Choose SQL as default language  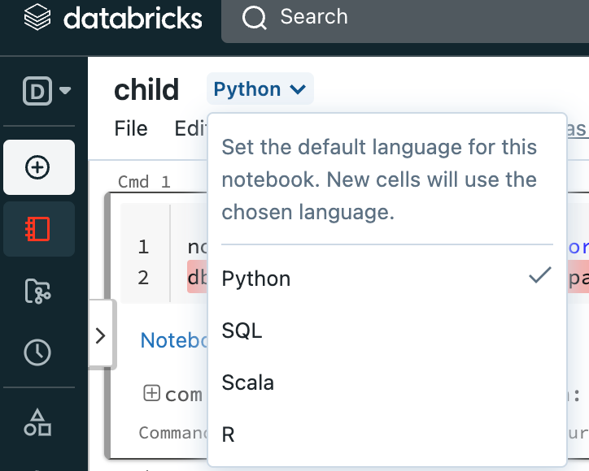coord(242,331)
